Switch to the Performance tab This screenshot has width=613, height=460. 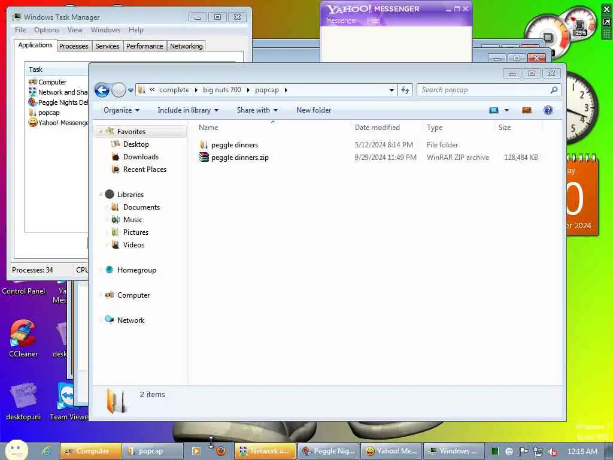tap(145, 46)
